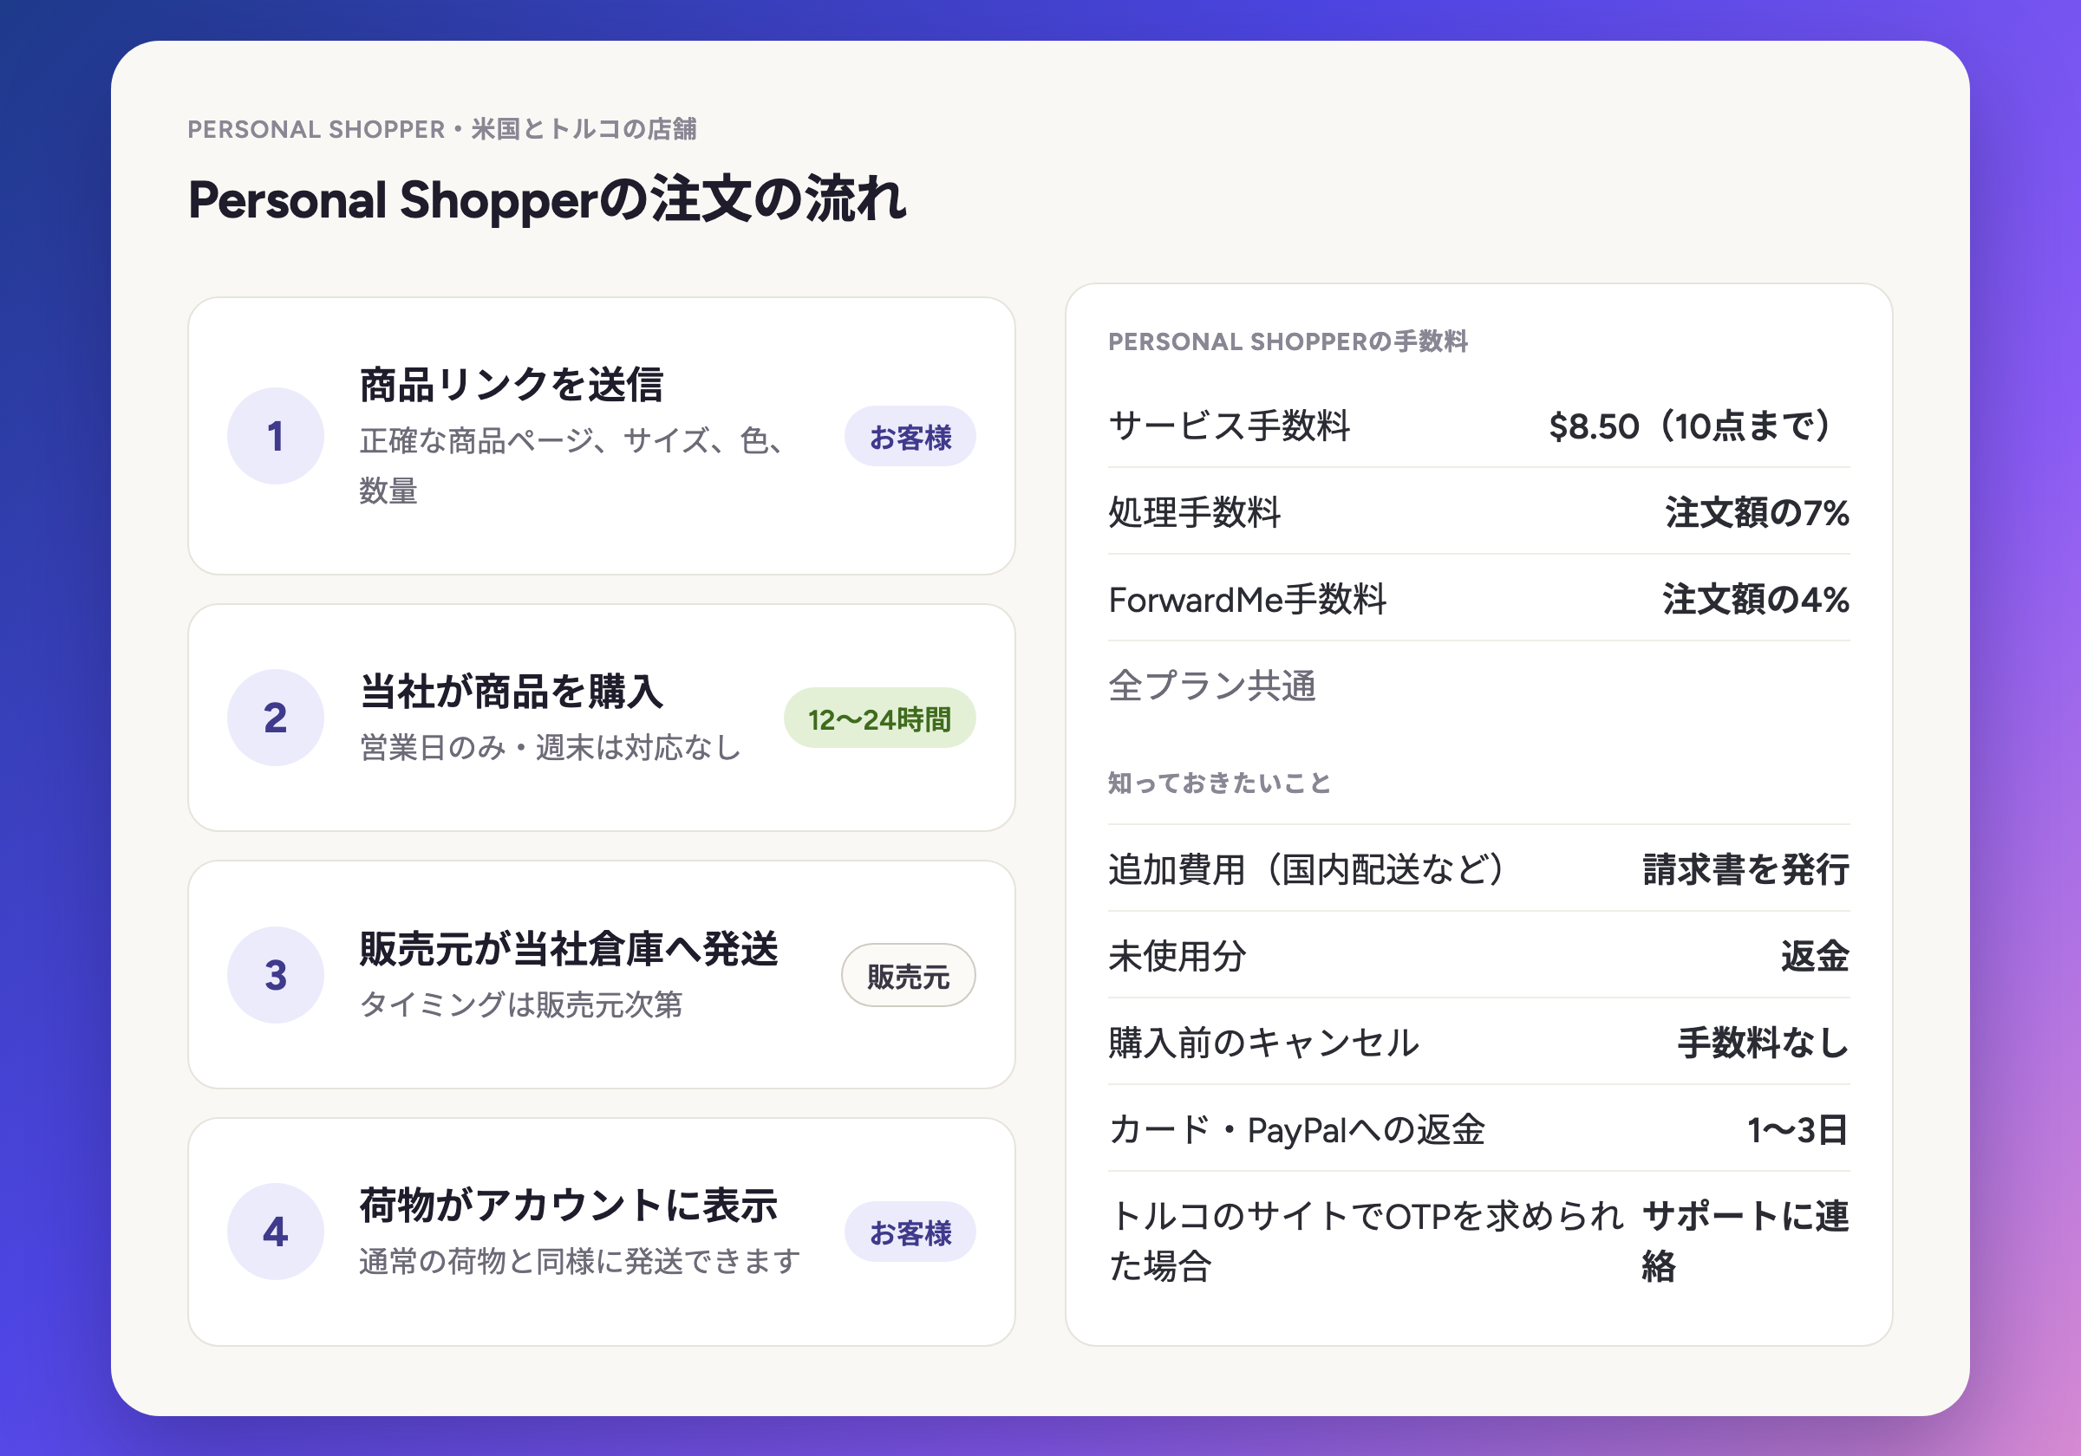Click the お客様 badge on 荷物がアカウントに表示
The image size is (2081, 1456).
click(910, 1232)
